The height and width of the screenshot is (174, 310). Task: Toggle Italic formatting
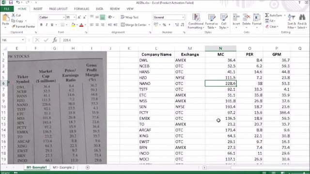[46, 25]
